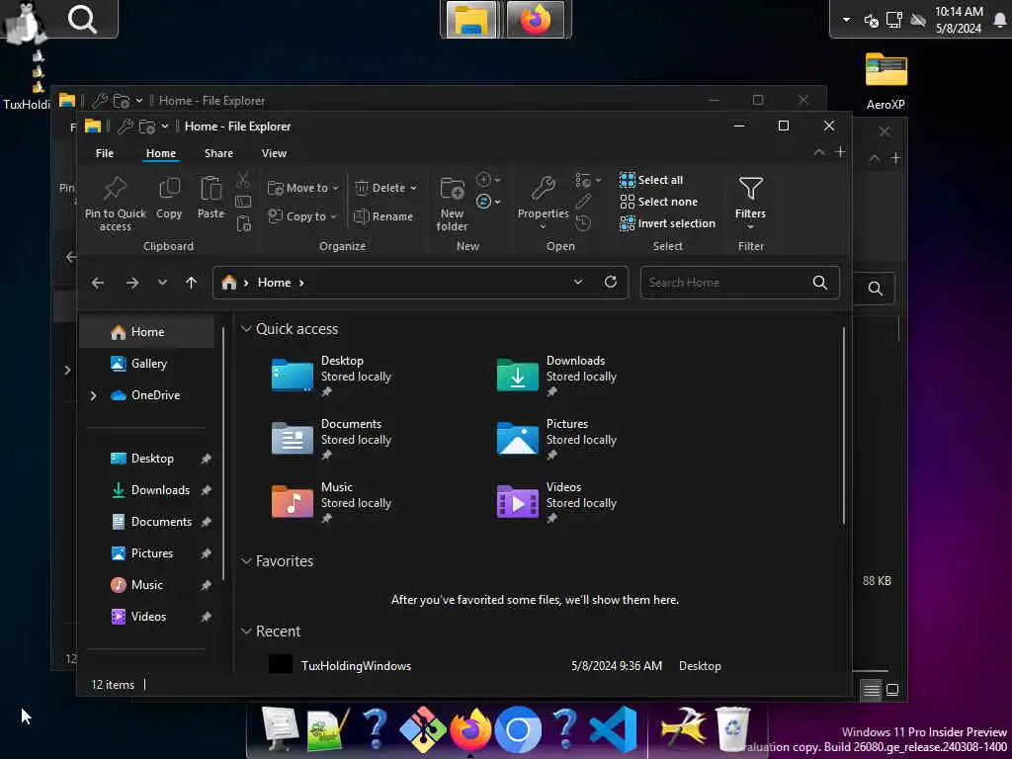Click the Select all button
This screenshot has height=759, width=1012.
(x=651, y=180)
